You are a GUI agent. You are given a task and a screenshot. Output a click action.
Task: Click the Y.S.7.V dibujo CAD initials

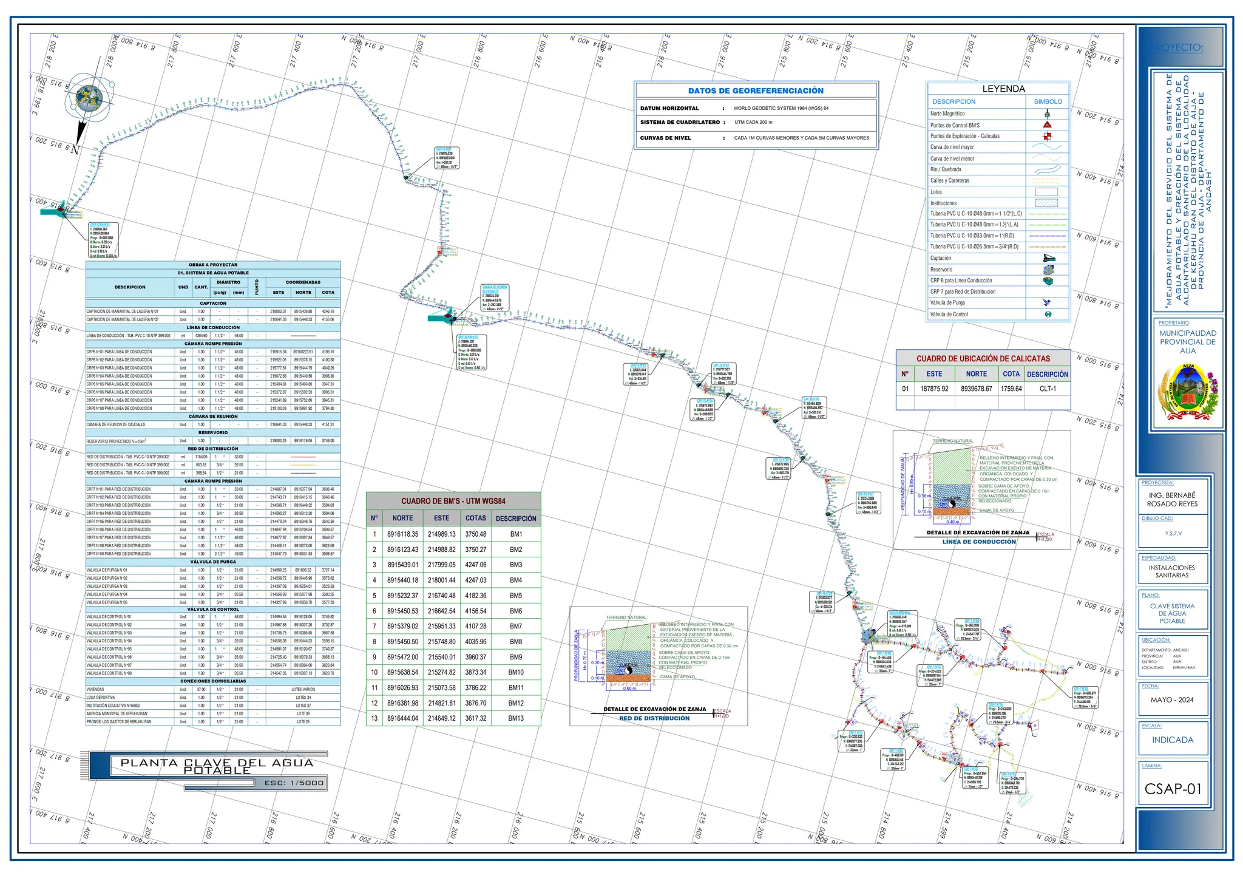[1173, 534]
